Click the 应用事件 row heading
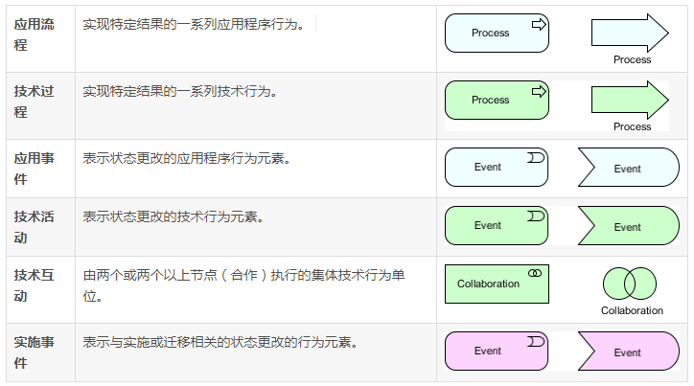 [34, 169]
